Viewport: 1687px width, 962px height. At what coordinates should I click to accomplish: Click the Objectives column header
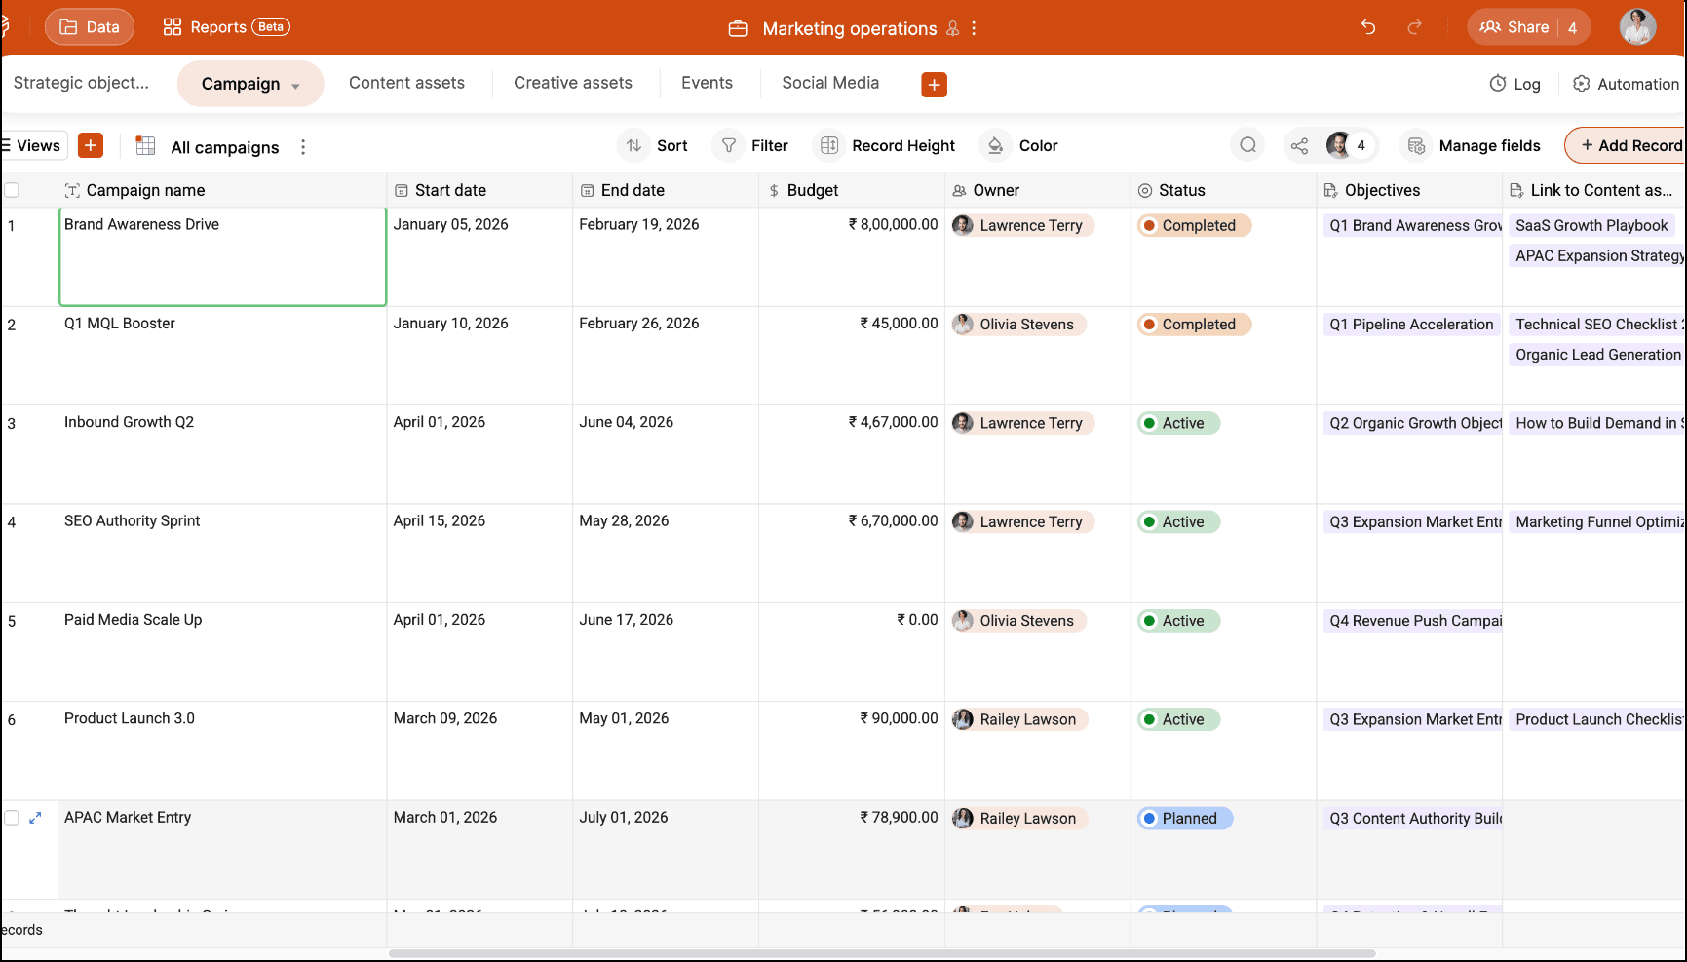[1409, 190]
